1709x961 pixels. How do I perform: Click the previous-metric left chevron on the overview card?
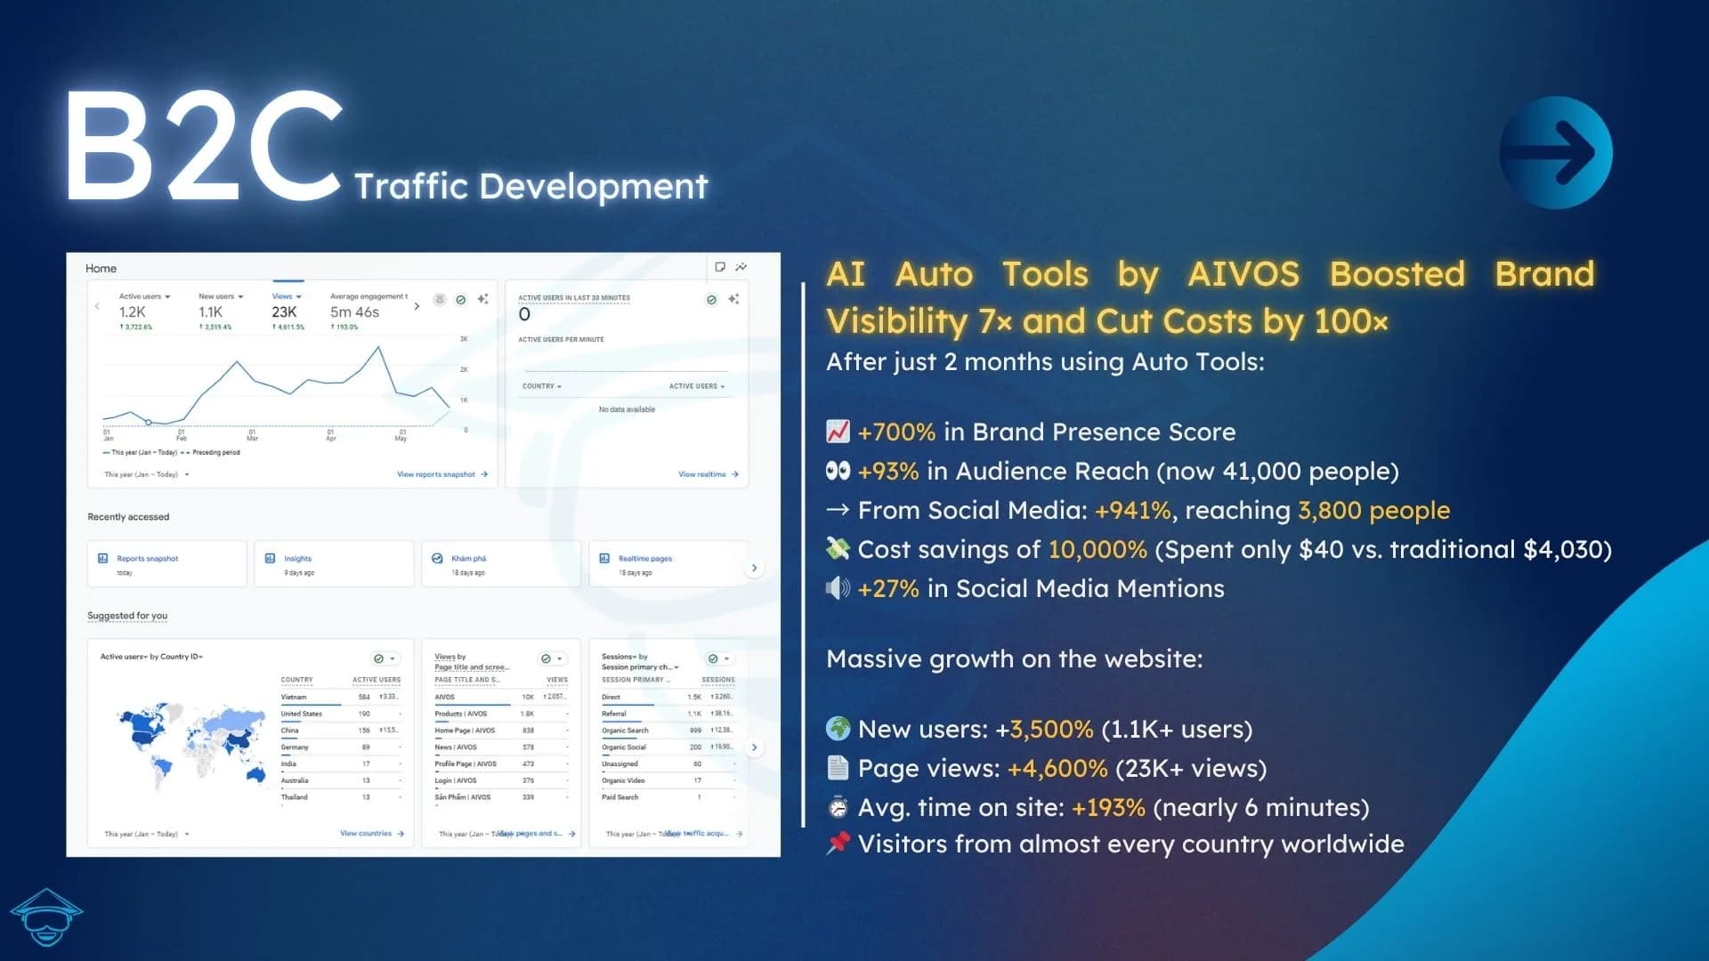pos(97,306)
